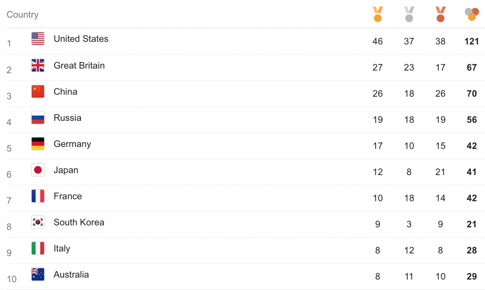Click the Australia total medal count 29

[x=472, y=276]
